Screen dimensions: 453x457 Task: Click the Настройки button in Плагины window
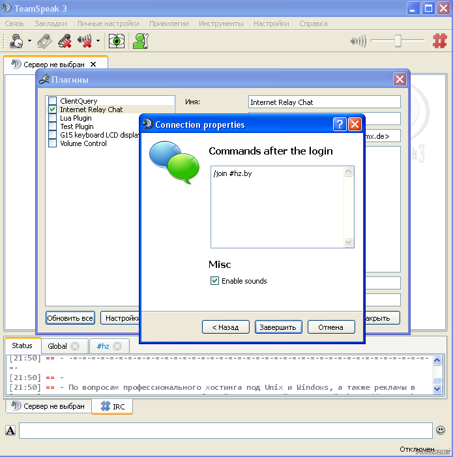(x=120, y=318)
